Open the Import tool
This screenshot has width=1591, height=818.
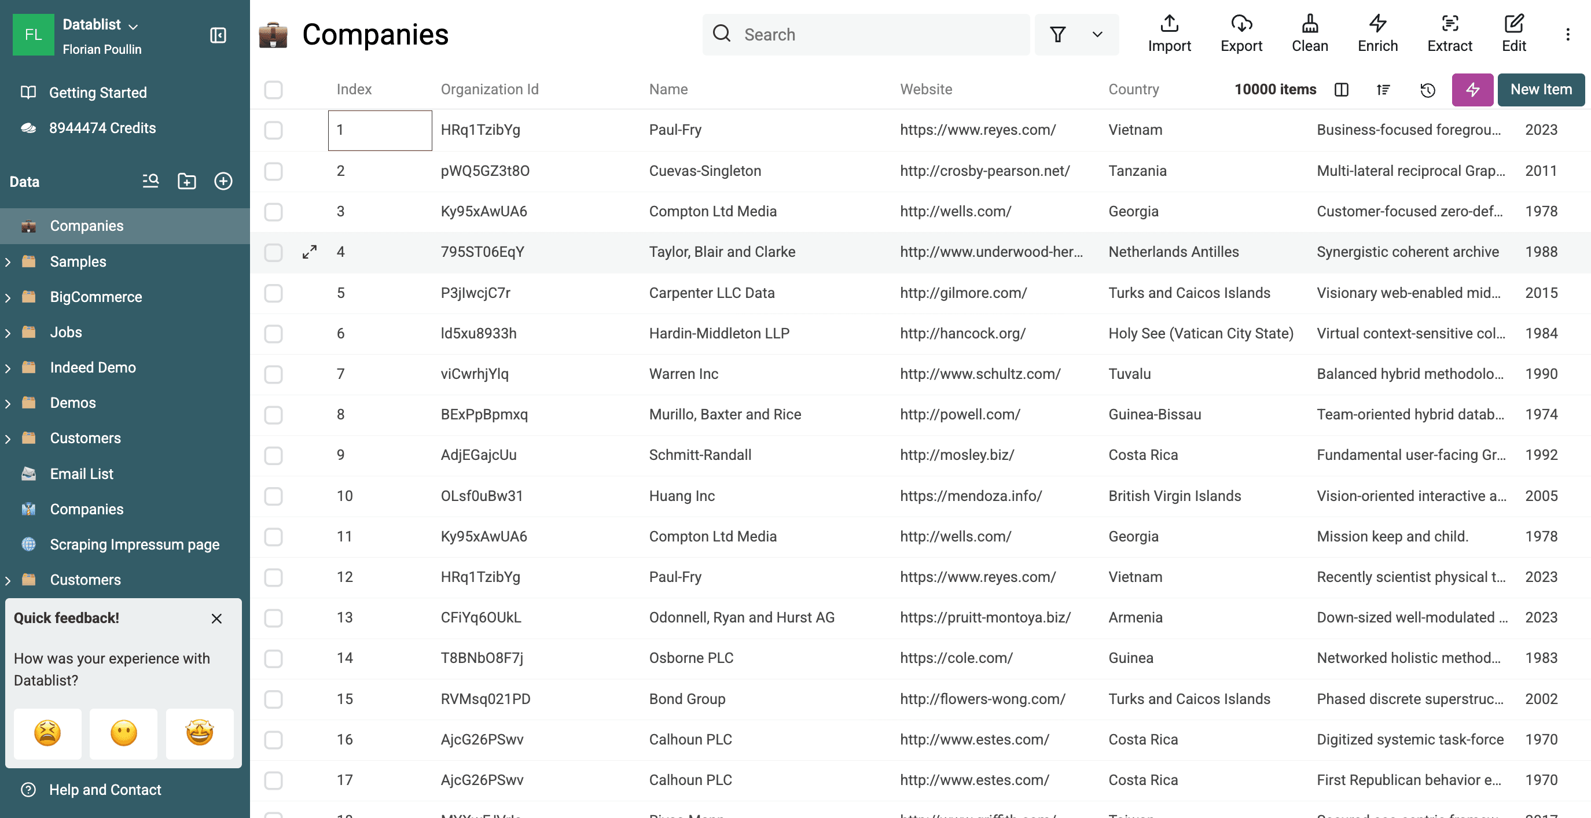pos(1170,34)
